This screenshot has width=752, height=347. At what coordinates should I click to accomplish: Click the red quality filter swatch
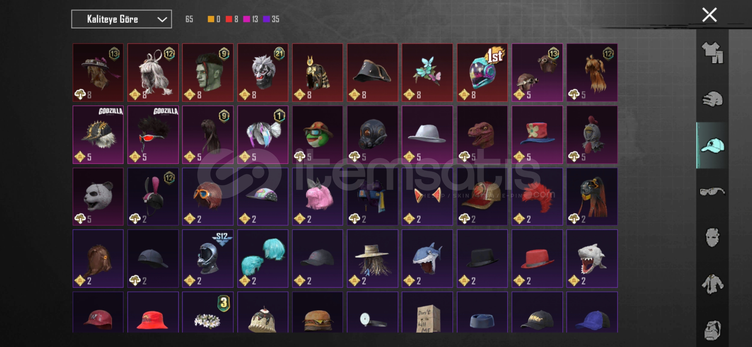229,19
